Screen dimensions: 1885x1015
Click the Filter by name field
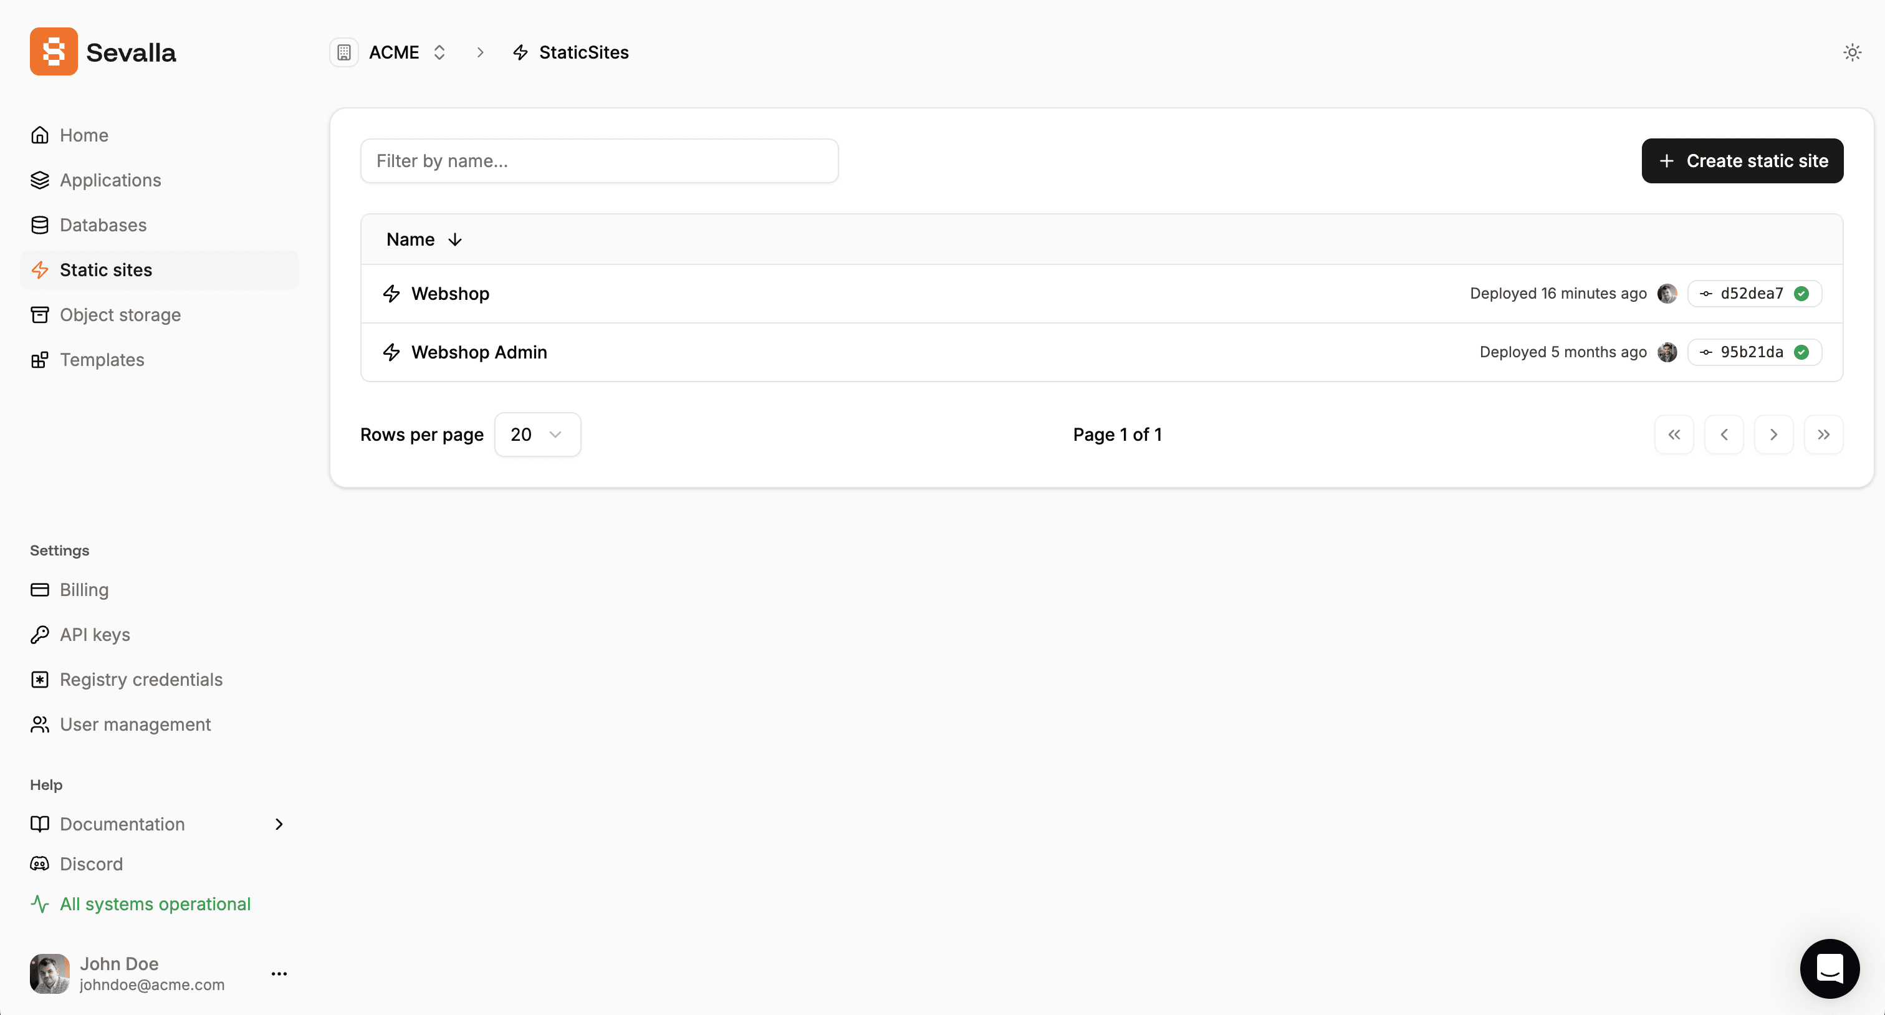[x=599, y=160]
